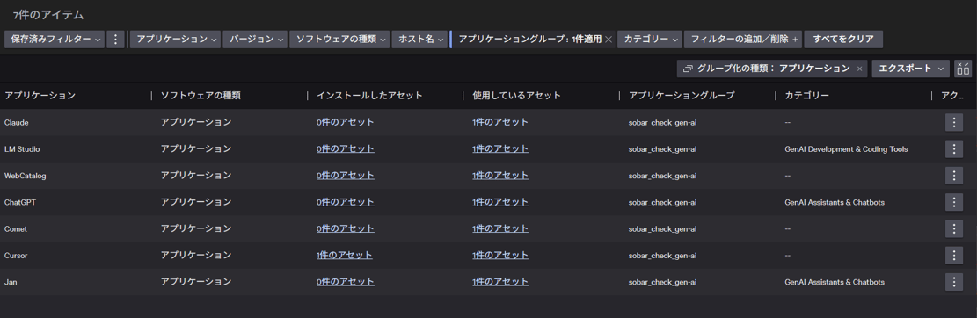Expand the 保存済みフィルター dropdown
This screenshot has height=318, width=977.
pos(55,39)
